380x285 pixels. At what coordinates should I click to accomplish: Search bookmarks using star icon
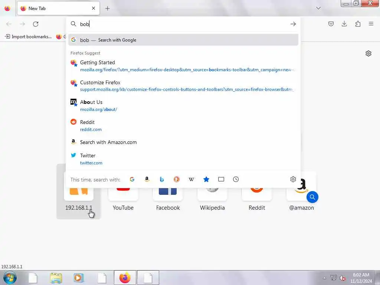point(206,179)
